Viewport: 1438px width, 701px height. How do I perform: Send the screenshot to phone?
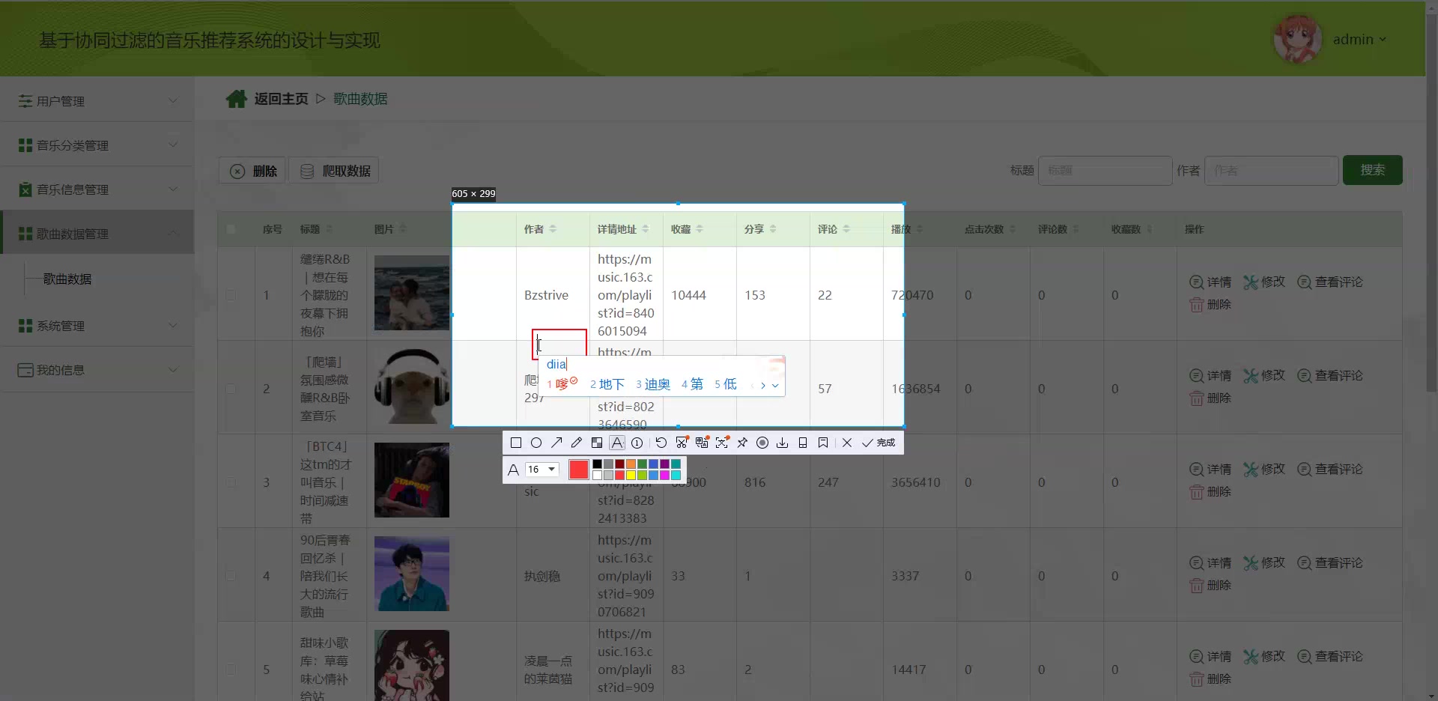click(803, 443)
